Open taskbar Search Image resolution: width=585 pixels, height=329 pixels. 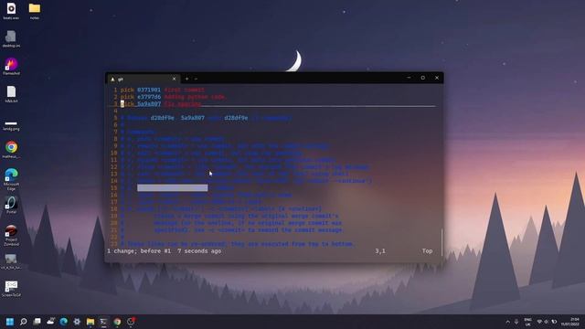24,322
